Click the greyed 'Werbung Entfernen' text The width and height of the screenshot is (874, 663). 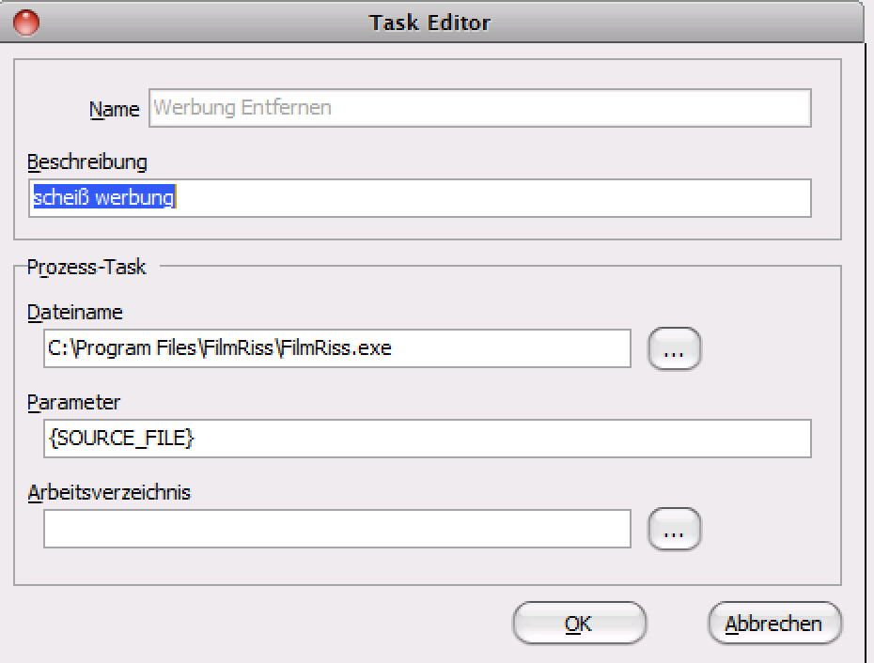[x=242, y=107]
